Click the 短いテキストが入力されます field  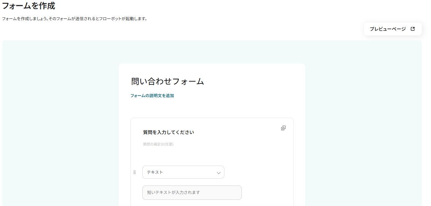(x=192, y=193)
